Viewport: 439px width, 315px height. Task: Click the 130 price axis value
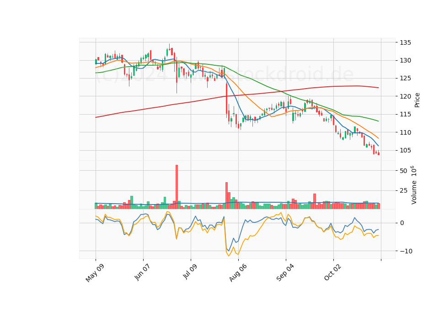pos(406,60)
